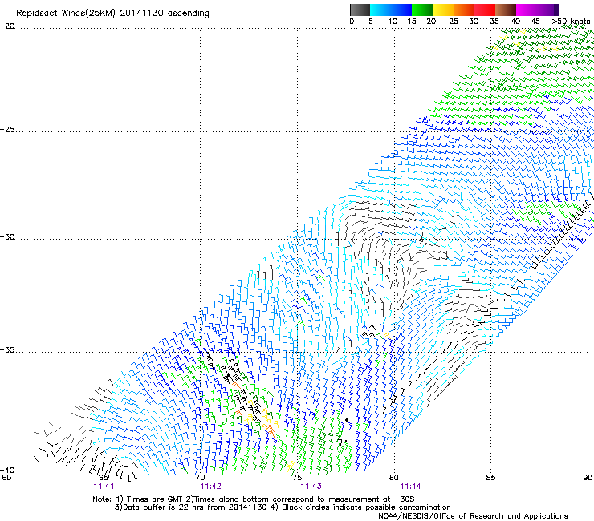Click the -25 latitude axis label

pos(7,129)
